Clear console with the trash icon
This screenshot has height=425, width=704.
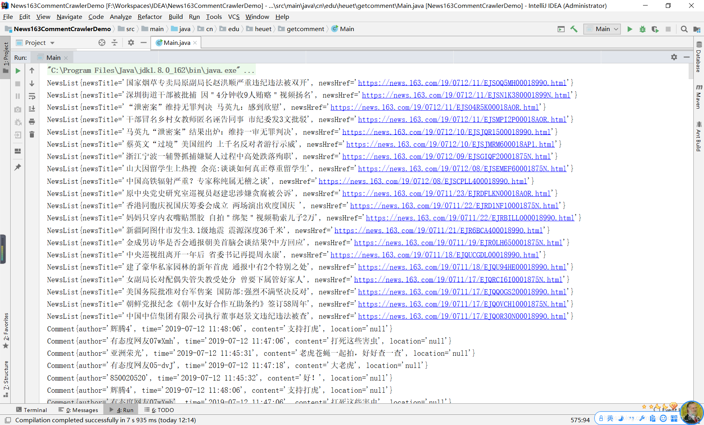32,135
